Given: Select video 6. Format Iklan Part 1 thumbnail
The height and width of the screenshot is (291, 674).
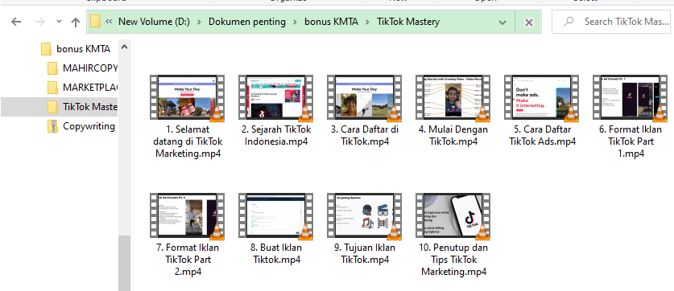Looking at the screenshot, I should coord(631,97).
